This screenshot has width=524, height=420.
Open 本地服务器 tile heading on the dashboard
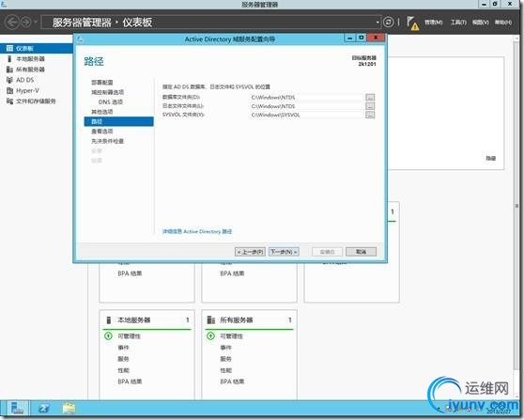(134, 320)
